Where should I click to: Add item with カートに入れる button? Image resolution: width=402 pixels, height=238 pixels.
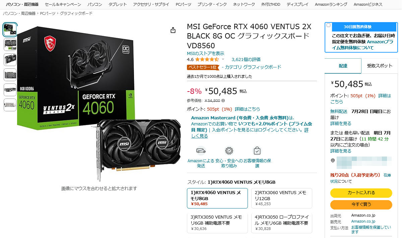click(x=361, y=193)
